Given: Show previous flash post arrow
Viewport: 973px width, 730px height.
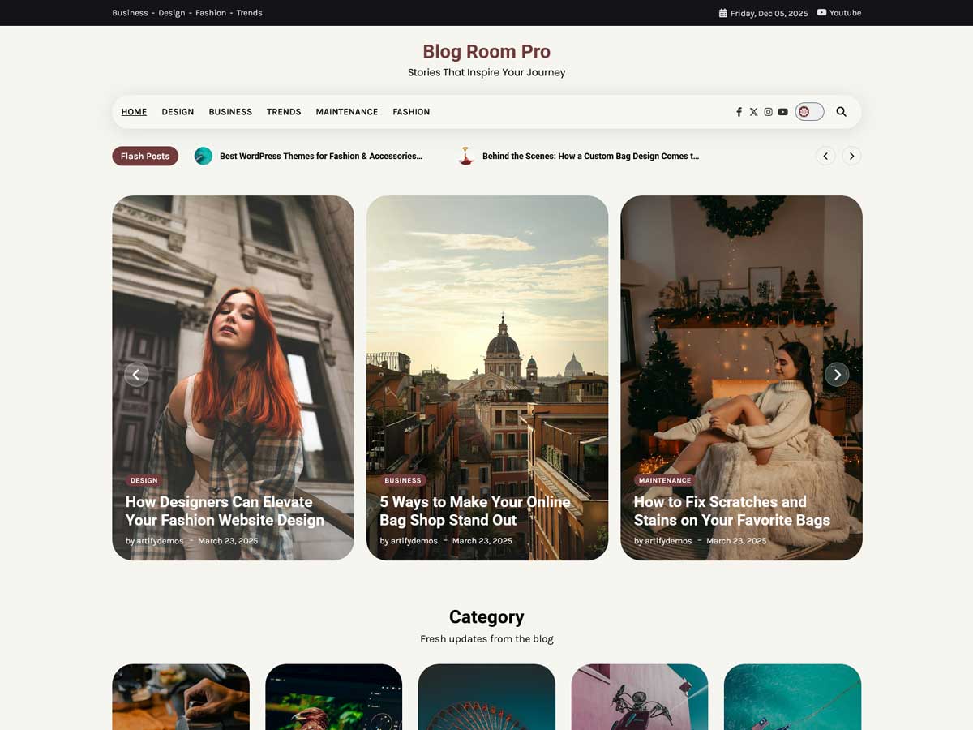Looking at the screenshot, I should pos(825,156).
